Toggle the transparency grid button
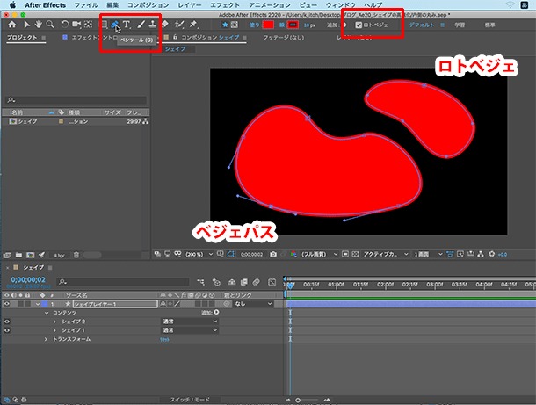Viewport: 536px width, 405px height. click(x=356, y=254)
